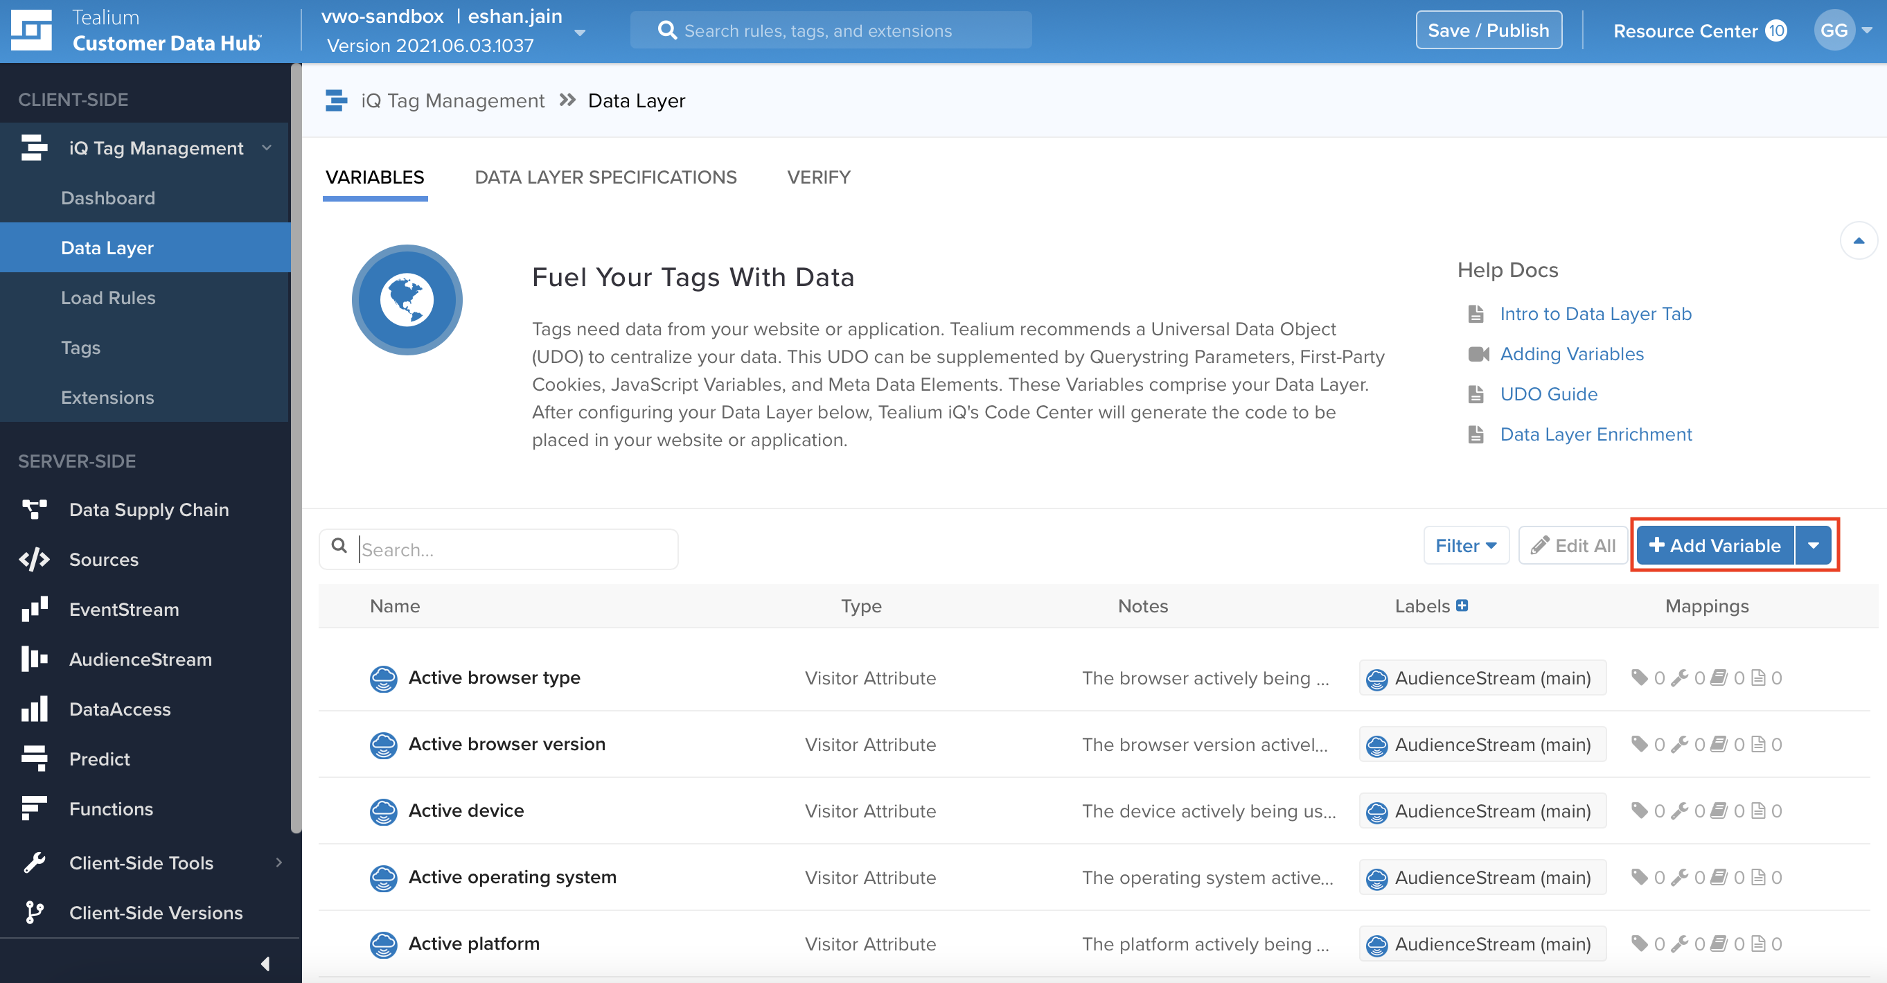The width and height of the screenshot is (1887, 983).
Task: Click the Intro to Data Layer Tab link
Action: pos(1596,313)
